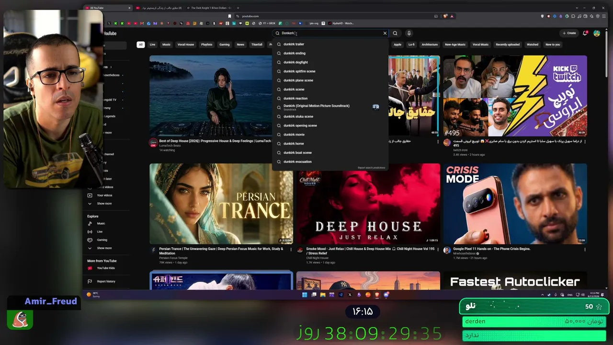
Task: Open the account avatar menu
Action: click(597, 33)
